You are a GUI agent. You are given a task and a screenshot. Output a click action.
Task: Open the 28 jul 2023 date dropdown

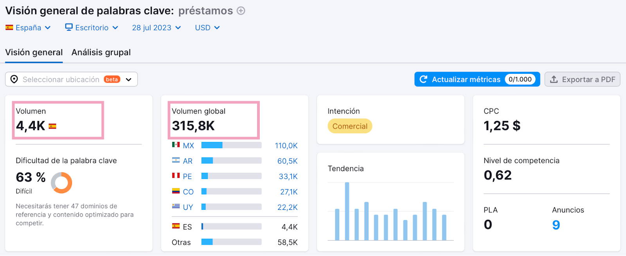156,28
